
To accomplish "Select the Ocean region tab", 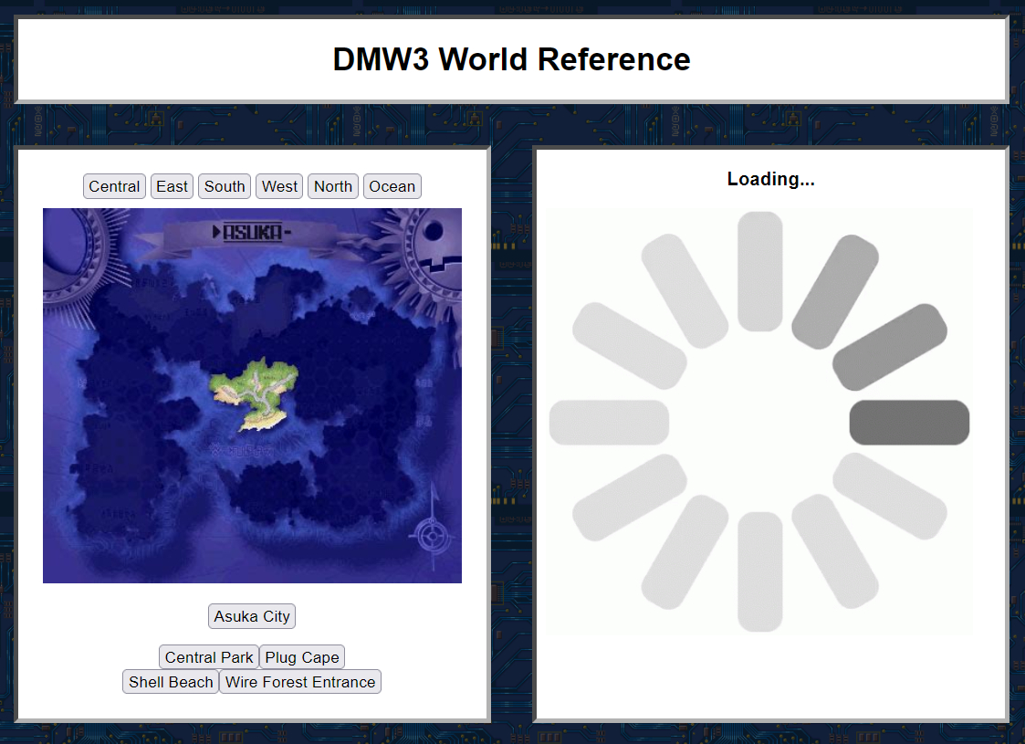I will click(392, 186).
